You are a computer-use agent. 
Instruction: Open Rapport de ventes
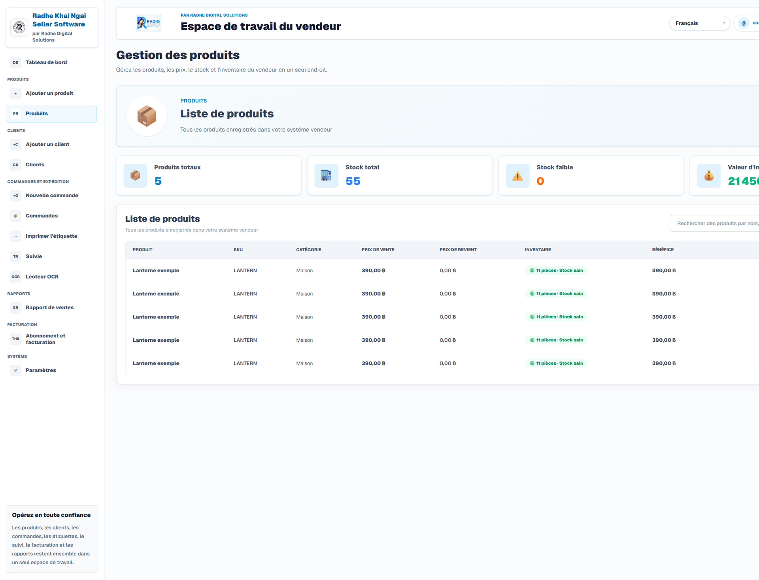click(51, 307)
